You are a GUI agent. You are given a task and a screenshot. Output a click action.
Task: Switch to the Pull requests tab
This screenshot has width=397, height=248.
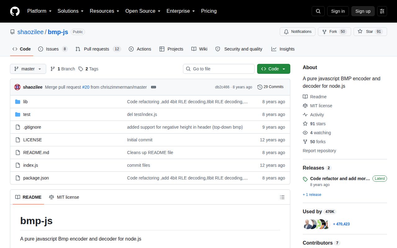click(x=98, y=49)
